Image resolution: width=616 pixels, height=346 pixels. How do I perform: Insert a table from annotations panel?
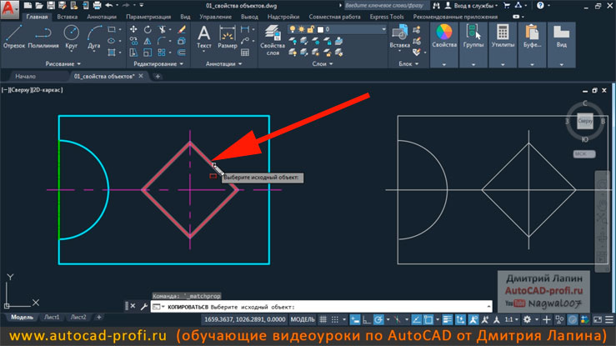pos(245,53)
